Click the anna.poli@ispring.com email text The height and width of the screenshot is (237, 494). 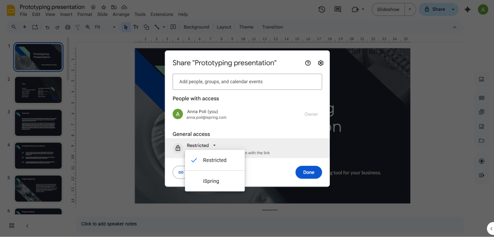pos(207,117)
